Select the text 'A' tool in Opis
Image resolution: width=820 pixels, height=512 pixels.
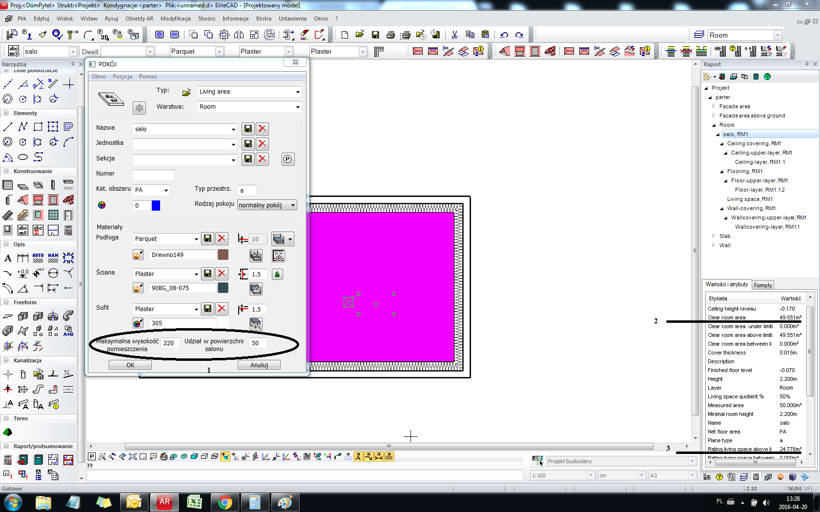(x=8, y=258)
